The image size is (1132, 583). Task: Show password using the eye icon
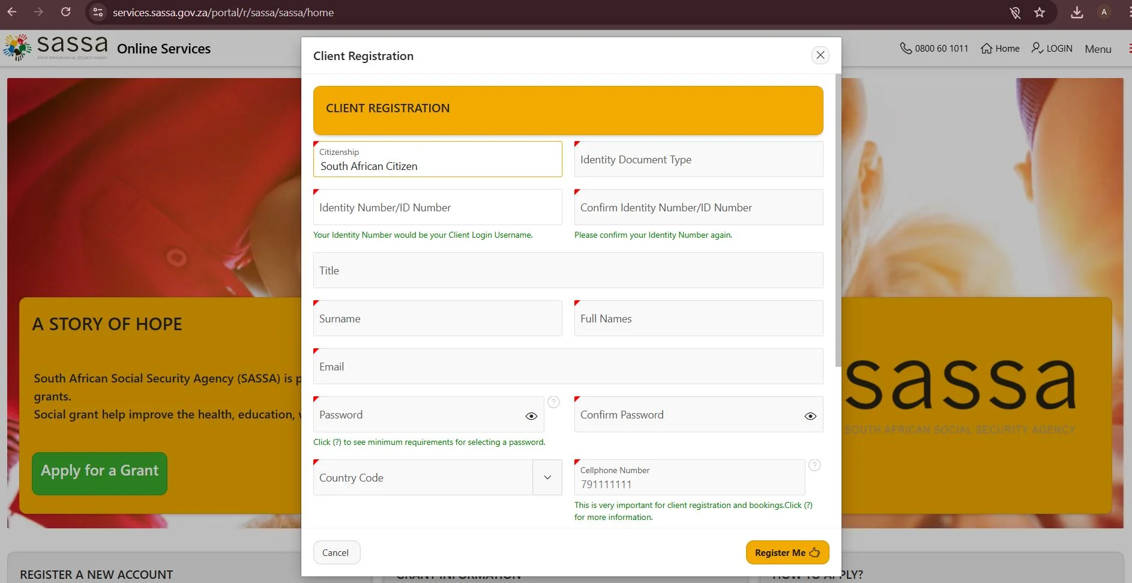pos(531,416)
